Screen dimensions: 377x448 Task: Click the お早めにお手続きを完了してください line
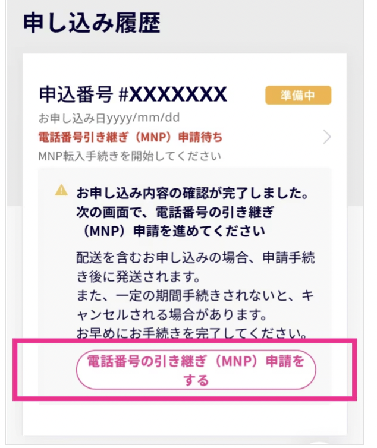point(192,333)
